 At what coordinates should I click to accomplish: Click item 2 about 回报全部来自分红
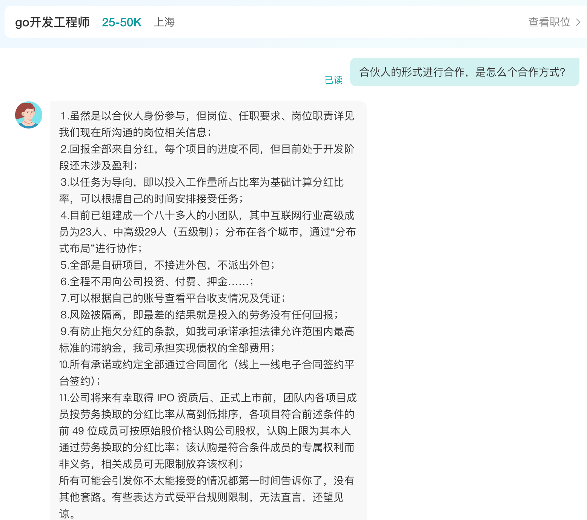click(207, 157)
